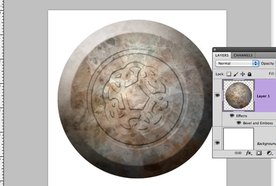Open the fx layer style menu
Screen dimensions: 276x186
pyautogui.click(x=249, y=153)
